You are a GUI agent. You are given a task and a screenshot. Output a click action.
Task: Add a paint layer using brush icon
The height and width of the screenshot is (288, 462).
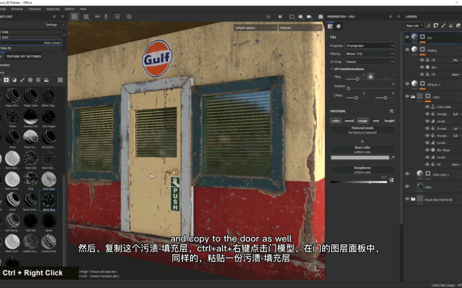click(444, 26)
